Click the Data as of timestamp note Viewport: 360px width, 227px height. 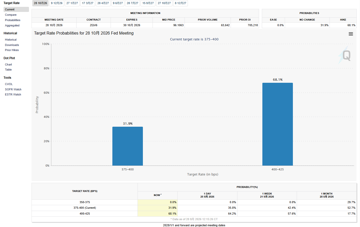click(194, 219)
